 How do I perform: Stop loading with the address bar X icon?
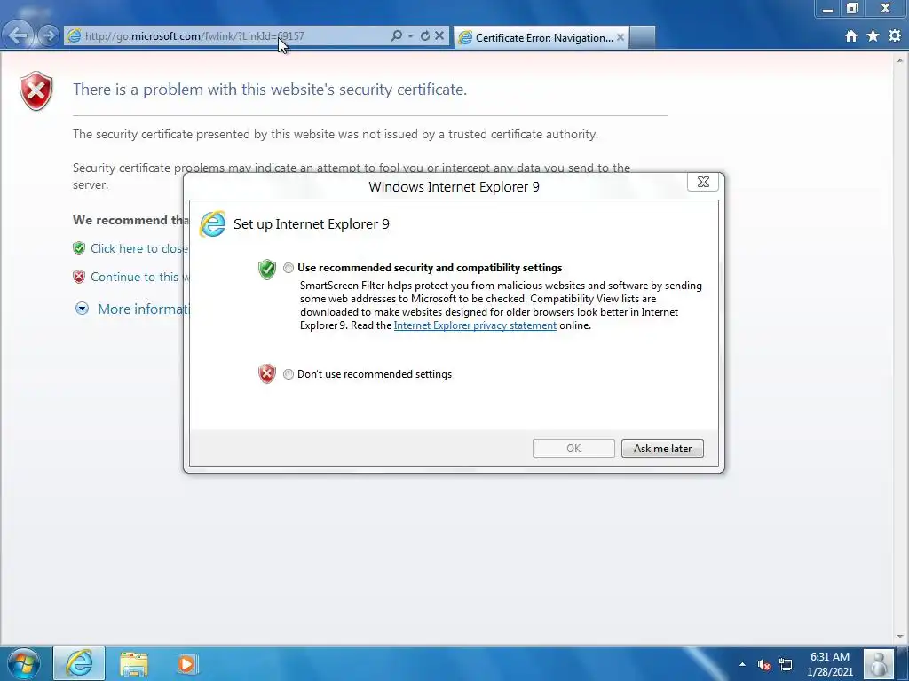point(439,35)
